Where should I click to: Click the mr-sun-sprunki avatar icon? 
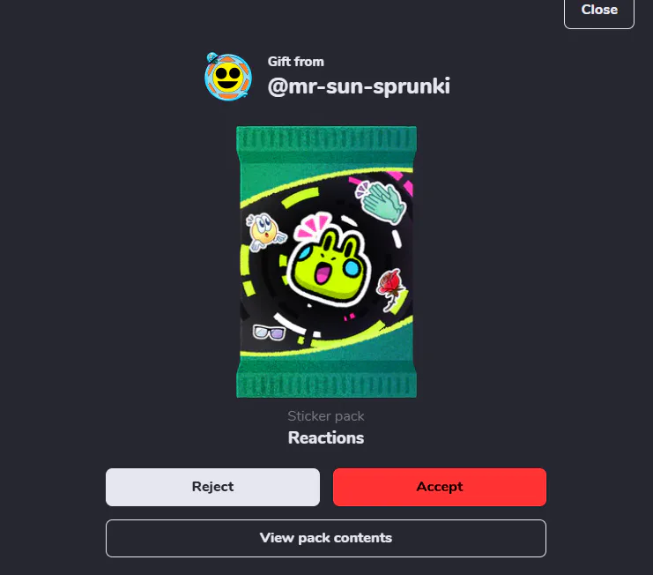(x=227, y=77)
